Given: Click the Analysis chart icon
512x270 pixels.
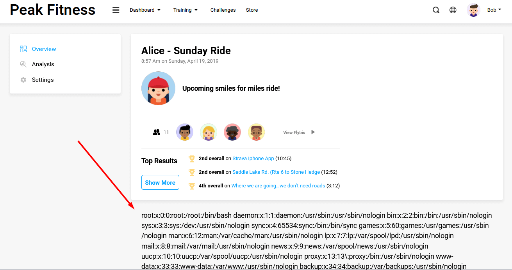Looking at the screenshot, I should 23,64.
